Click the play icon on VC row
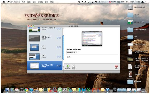This screenshot has height=94, width=150. [60, 47]
